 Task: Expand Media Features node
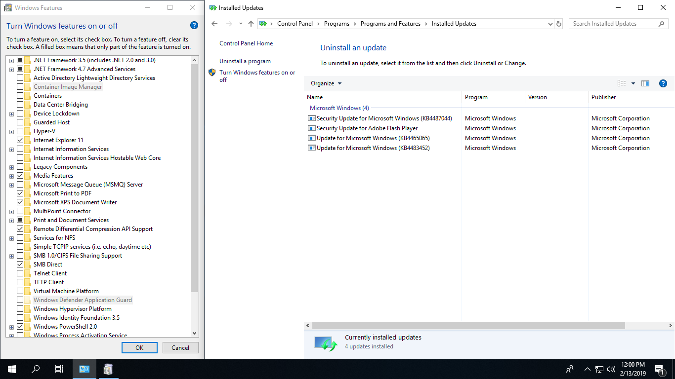11,176
